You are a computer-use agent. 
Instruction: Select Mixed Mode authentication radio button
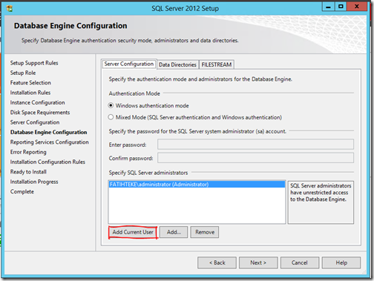pyautogui.click(x=111, y=117)
